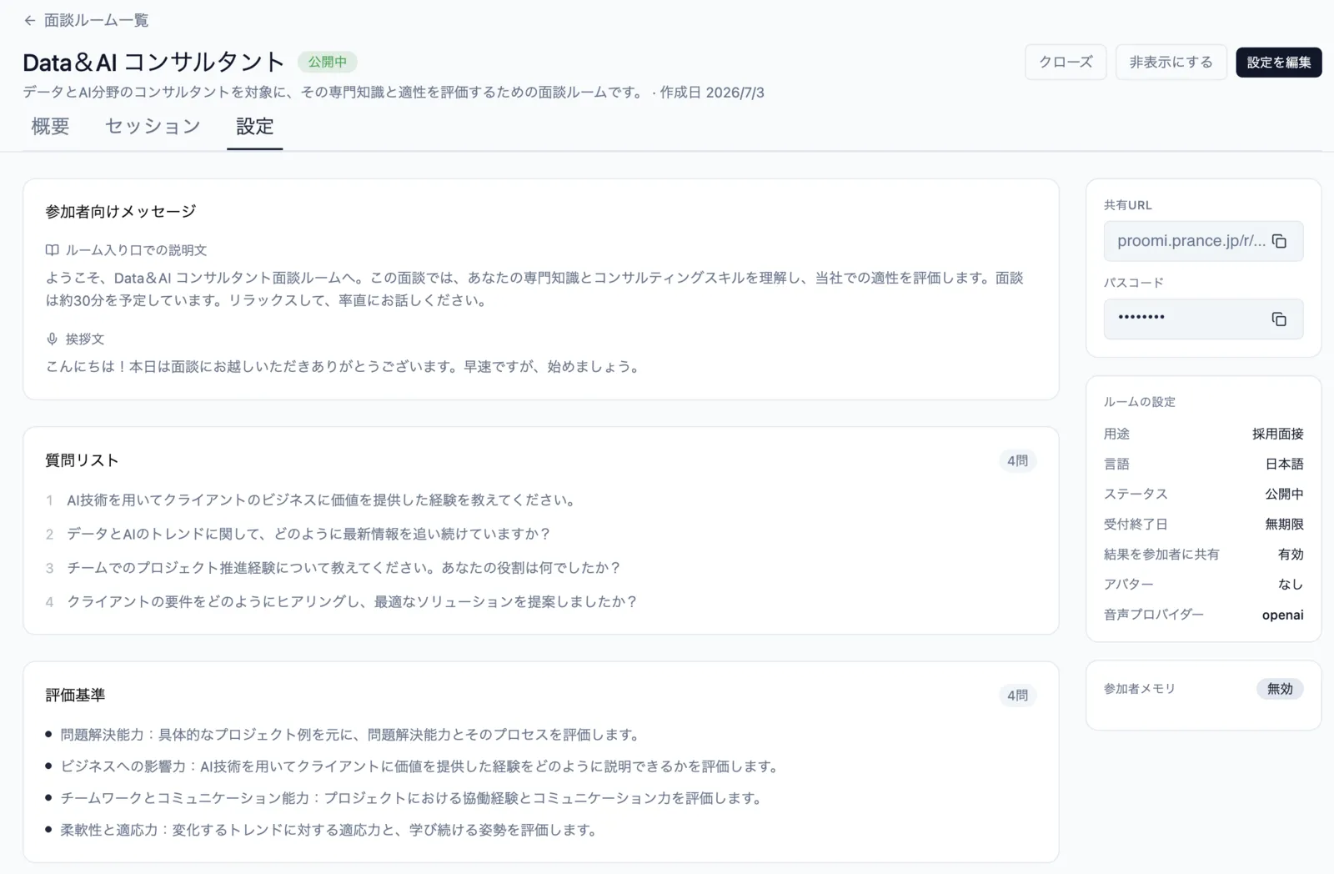Click the クローズ button
Viewport: 1334px width, 874px height.
(x=1066, y=62)
